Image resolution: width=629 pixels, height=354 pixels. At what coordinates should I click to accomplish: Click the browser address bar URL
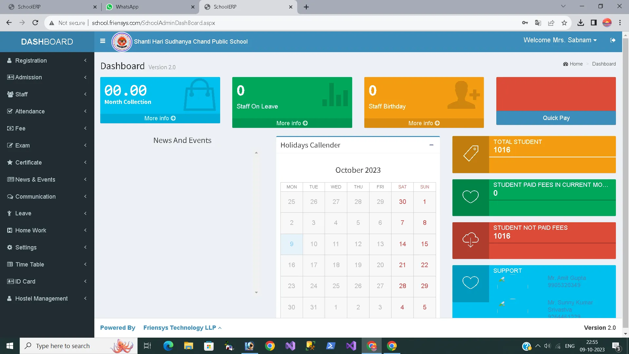pos(153,23)
